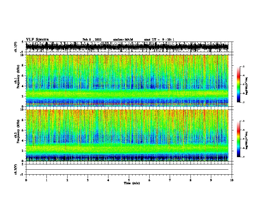Click the ch.1 spectrogram plot
Viewport: 261px width, 202px height.
(x=127, y=81)
